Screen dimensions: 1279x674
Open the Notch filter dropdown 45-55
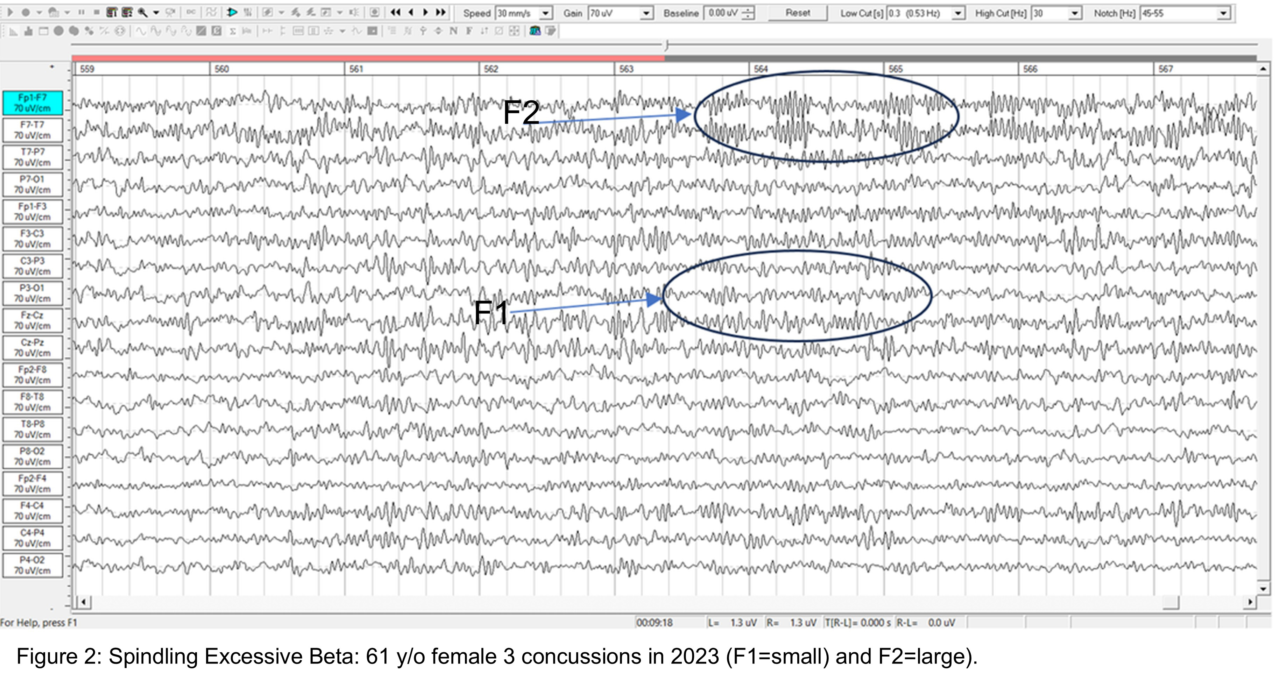(1223, 13)
